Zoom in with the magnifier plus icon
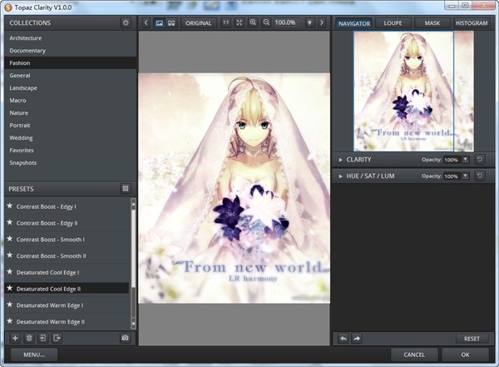This screenshot has height=367, width=499. pos(253,22)
